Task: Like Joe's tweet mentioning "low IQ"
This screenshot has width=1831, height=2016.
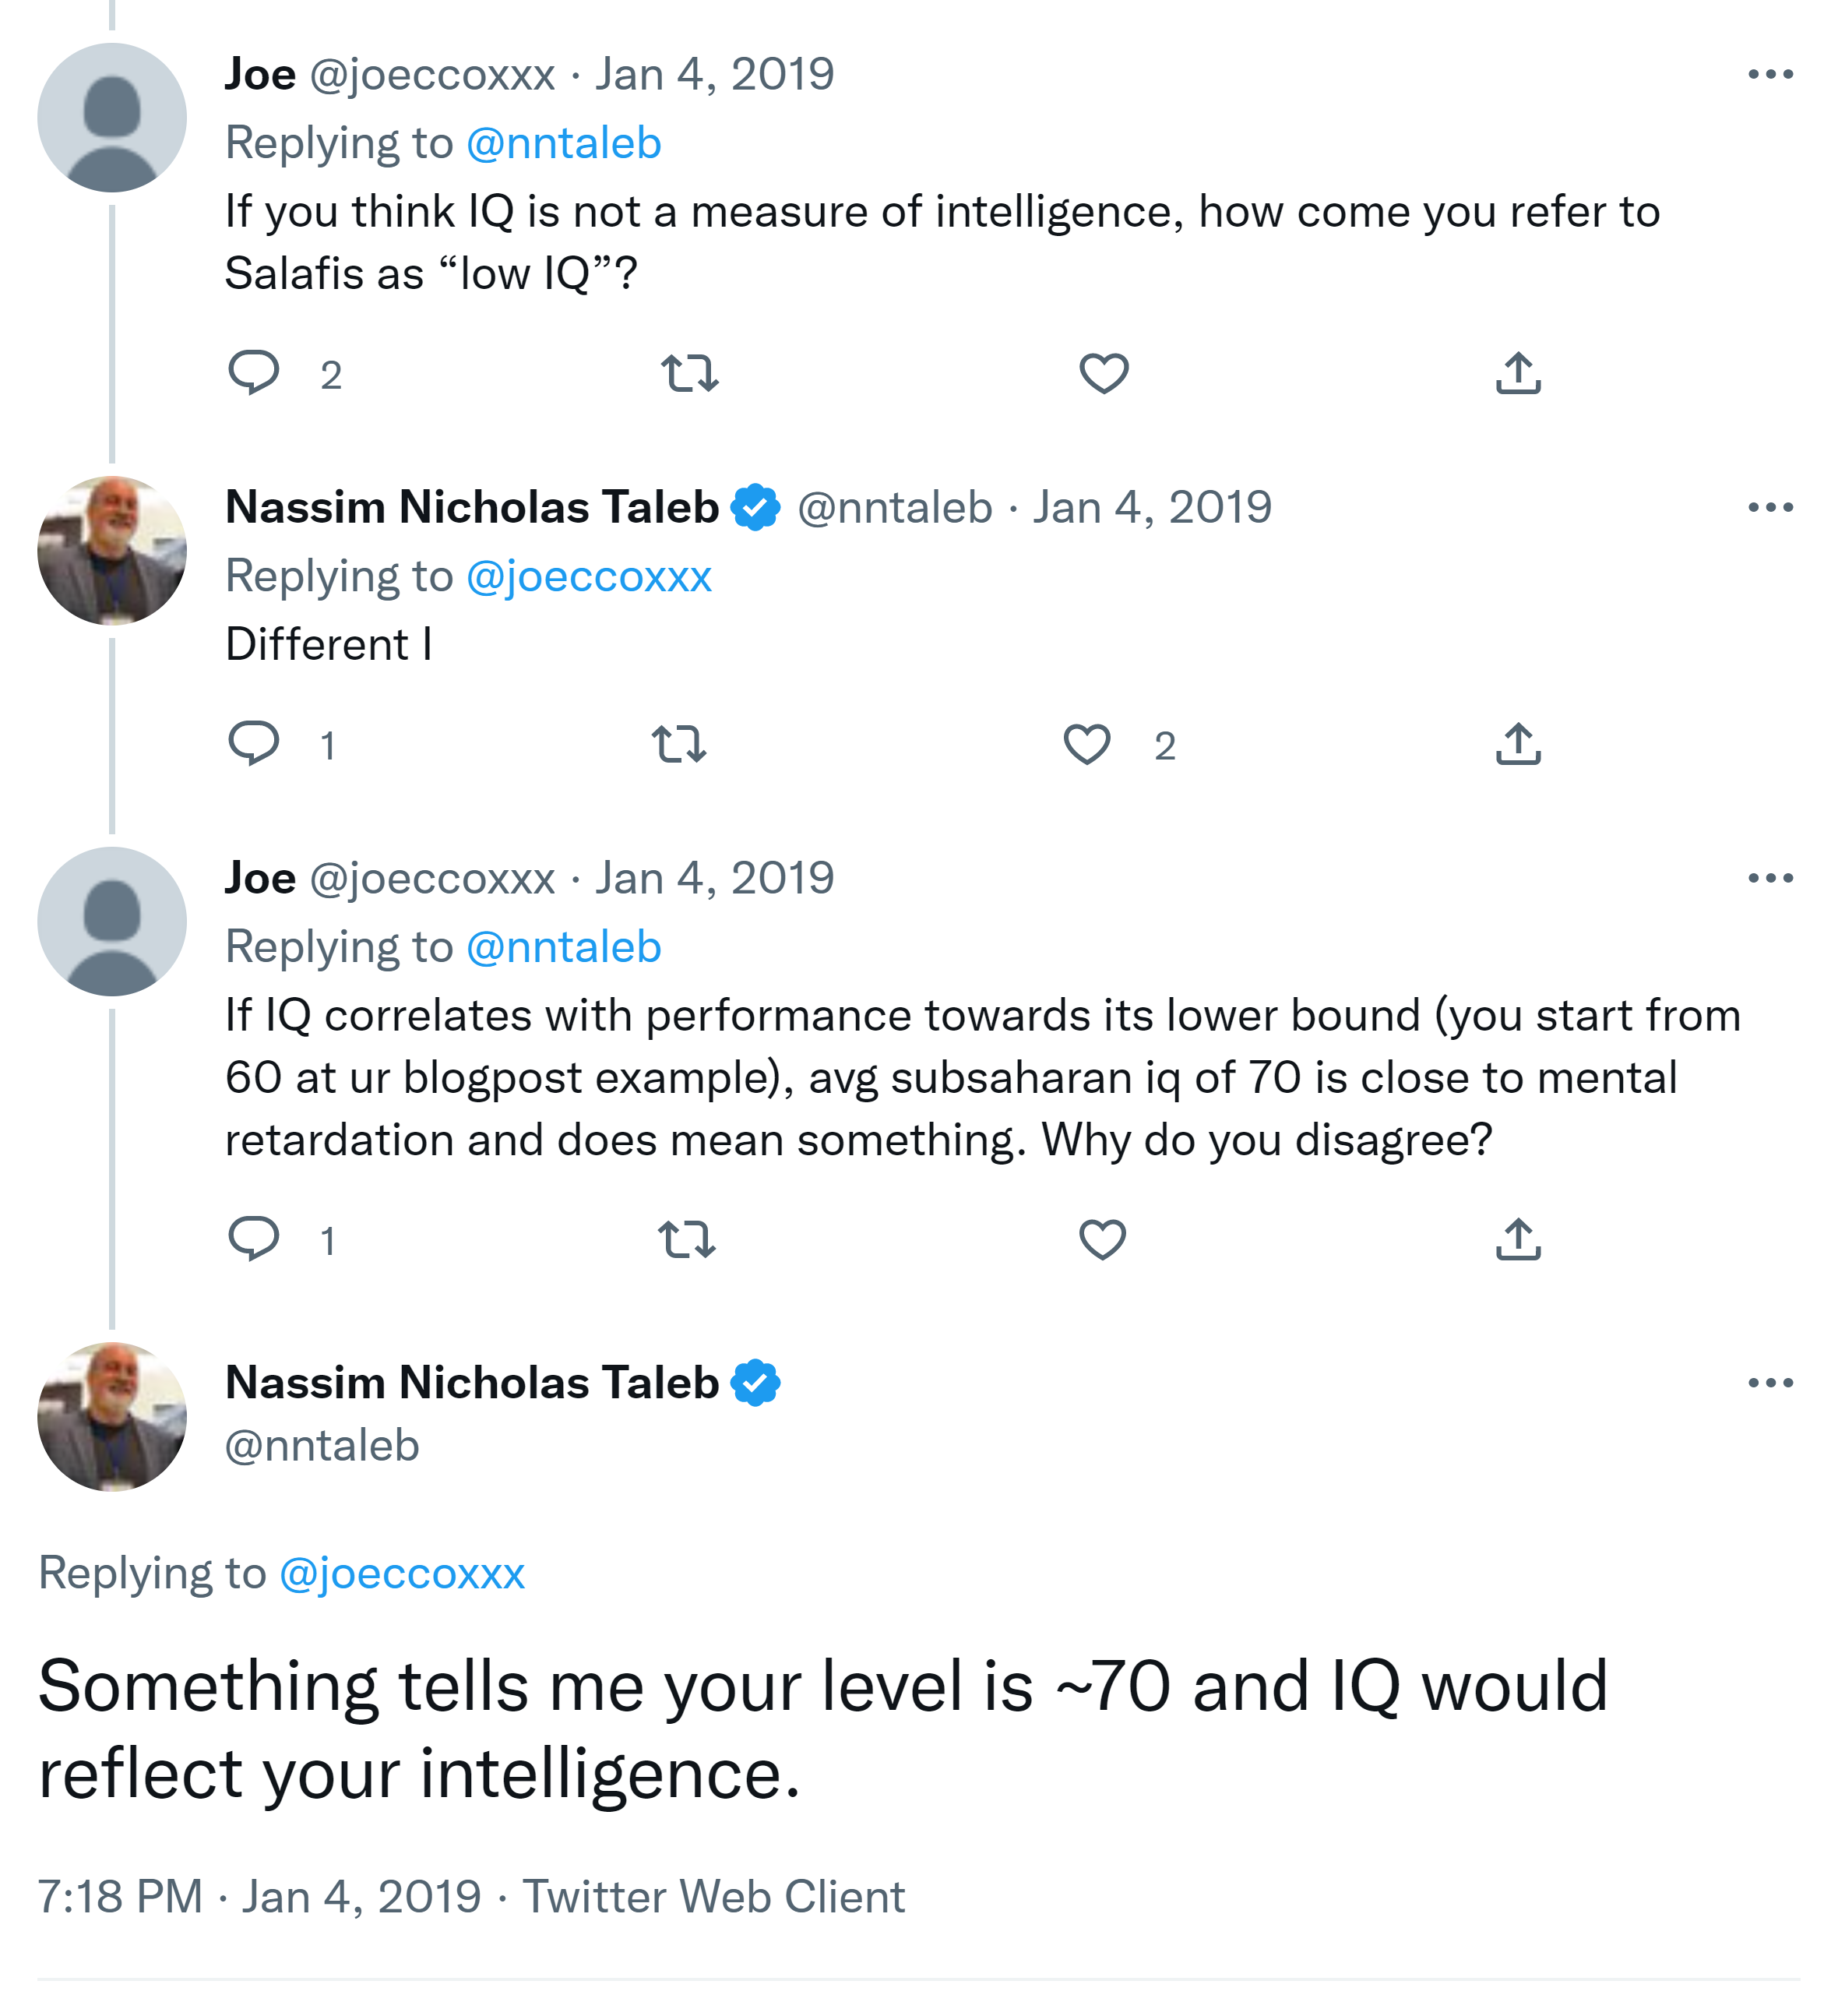Action: click(1104, 373)
